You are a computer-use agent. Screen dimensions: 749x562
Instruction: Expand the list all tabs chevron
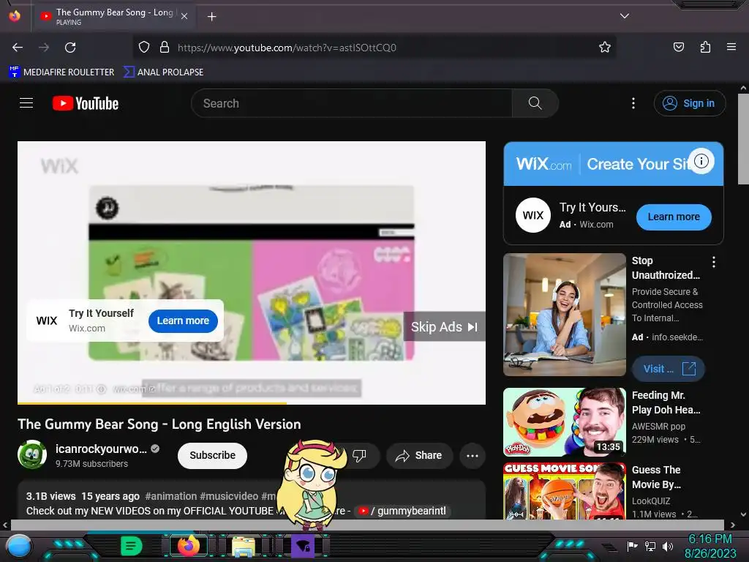point(625,16)
